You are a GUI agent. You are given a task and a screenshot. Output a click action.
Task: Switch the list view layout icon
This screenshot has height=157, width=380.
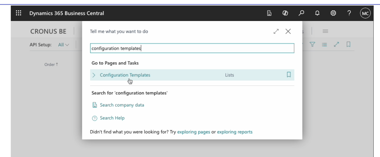tap(324, 45)
